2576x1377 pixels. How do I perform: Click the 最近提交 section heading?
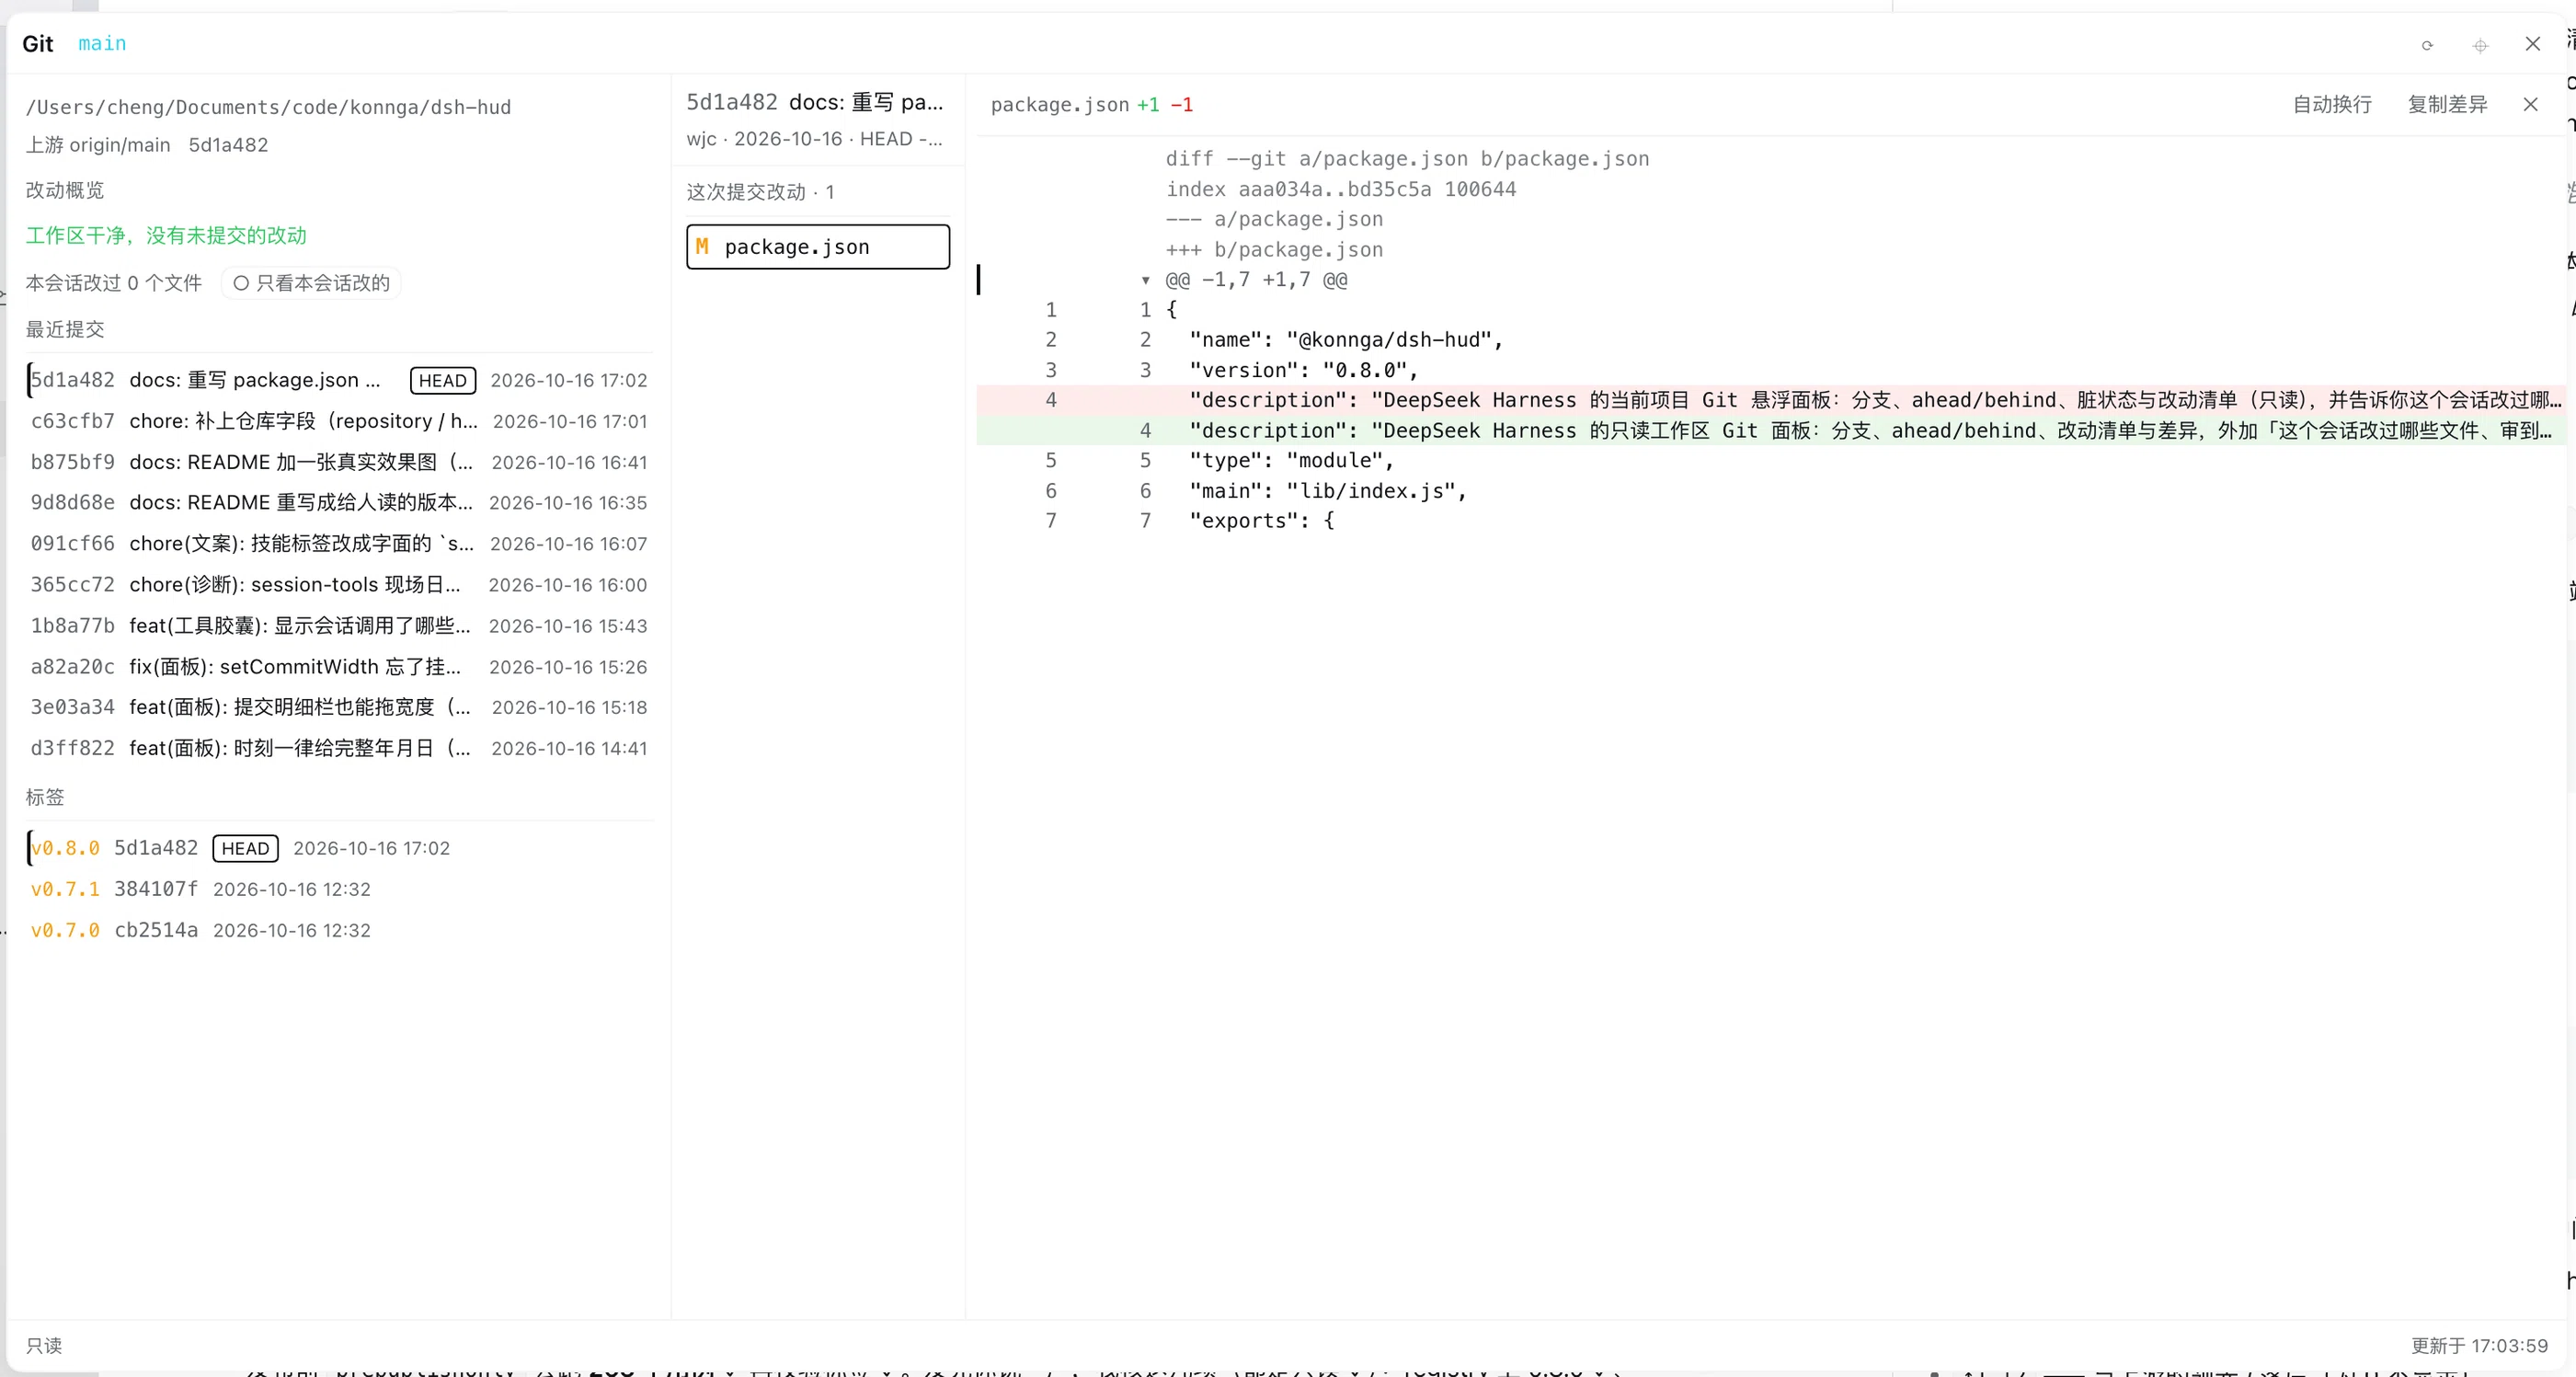coord(65,329)
